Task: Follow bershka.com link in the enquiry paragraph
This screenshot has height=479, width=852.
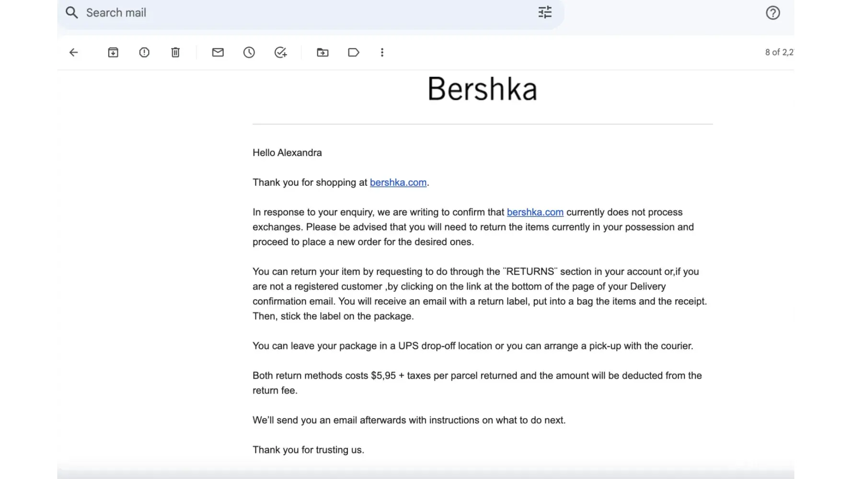Action: click(x=535, y=212)
